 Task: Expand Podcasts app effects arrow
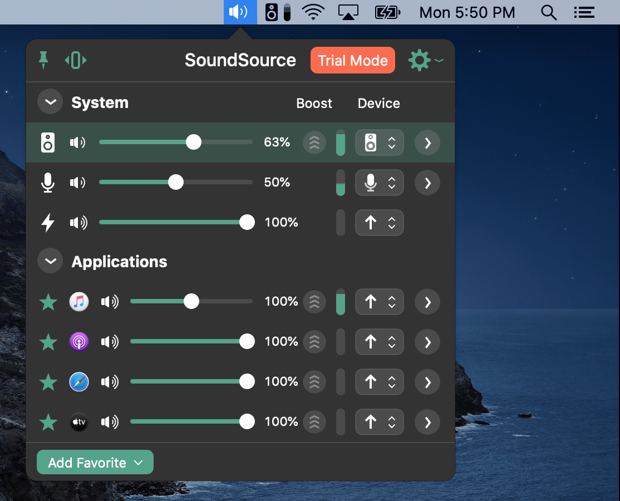click(427, 342)
